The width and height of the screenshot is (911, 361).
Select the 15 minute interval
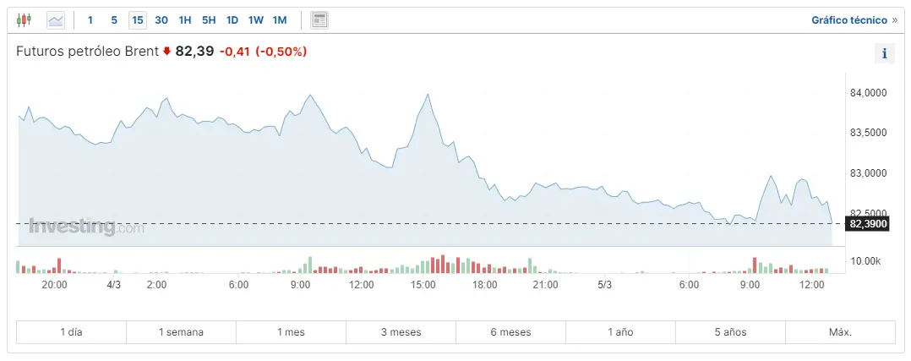click(x=137, y=19)
